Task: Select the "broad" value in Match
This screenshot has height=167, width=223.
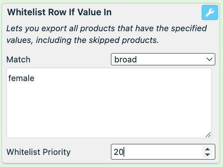Action: tap(126, 59)
